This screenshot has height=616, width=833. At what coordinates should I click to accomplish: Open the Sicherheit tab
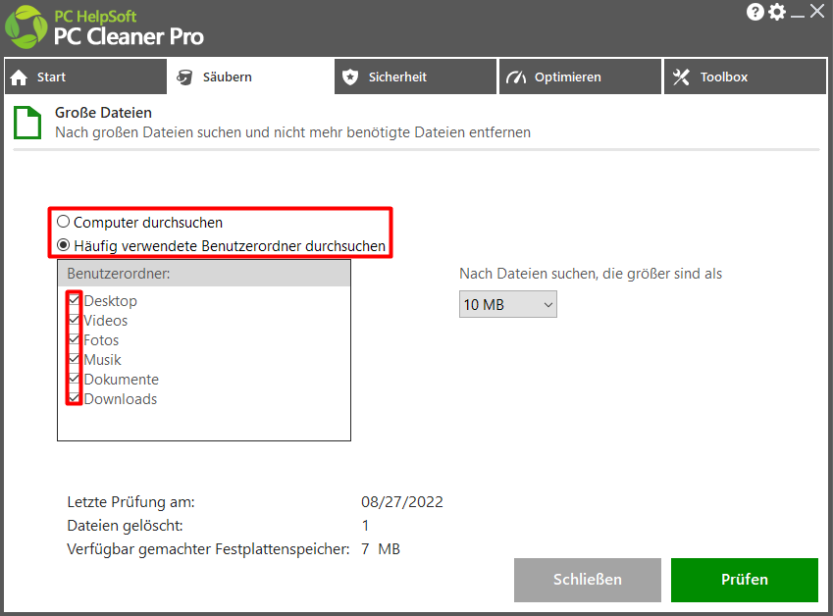[x=415, y=77]
